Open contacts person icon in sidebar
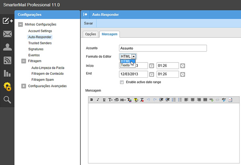Screen dimensions: 241x165 [7, 47]
